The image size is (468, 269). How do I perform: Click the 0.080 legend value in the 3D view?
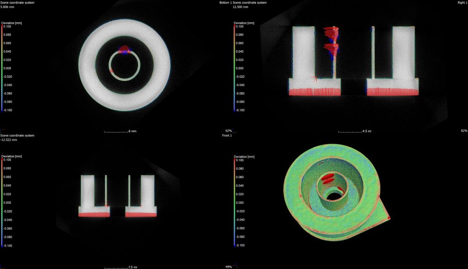pyautogui.click(x=239, y=169)
